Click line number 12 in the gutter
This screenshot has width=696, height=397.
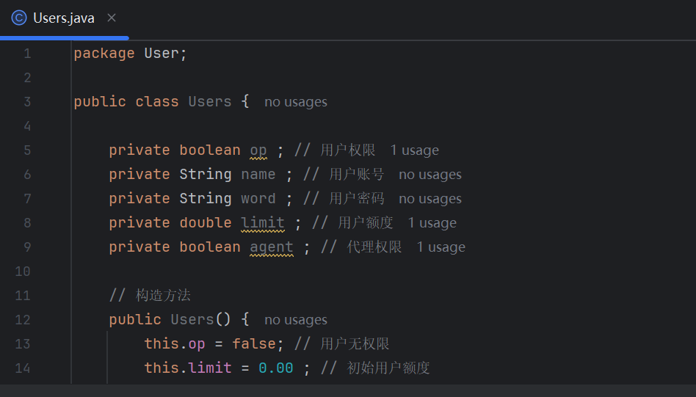23,320
